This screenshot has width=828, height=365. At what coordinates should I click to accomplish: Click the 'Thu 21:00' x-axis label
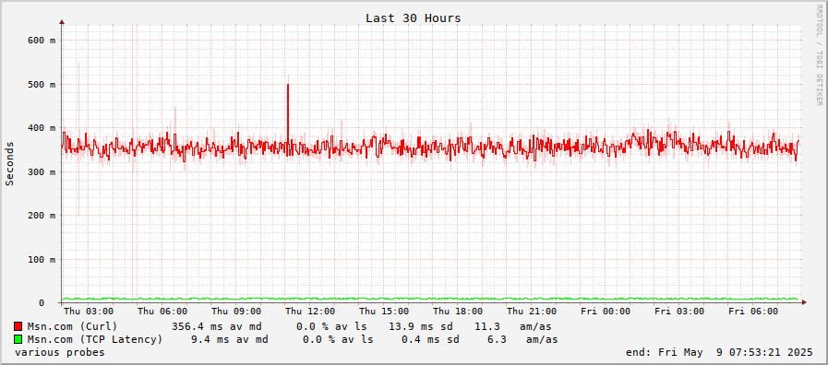point(532,312)
